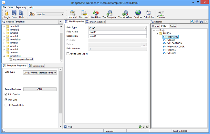Open the Help menu in the menu bar
The height and width of the screenshot is (134, 210).
tap(31, 7)
